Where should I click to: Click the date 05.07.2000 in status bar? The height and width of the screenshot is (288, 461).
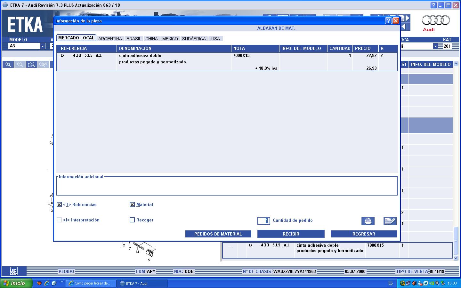355,271
